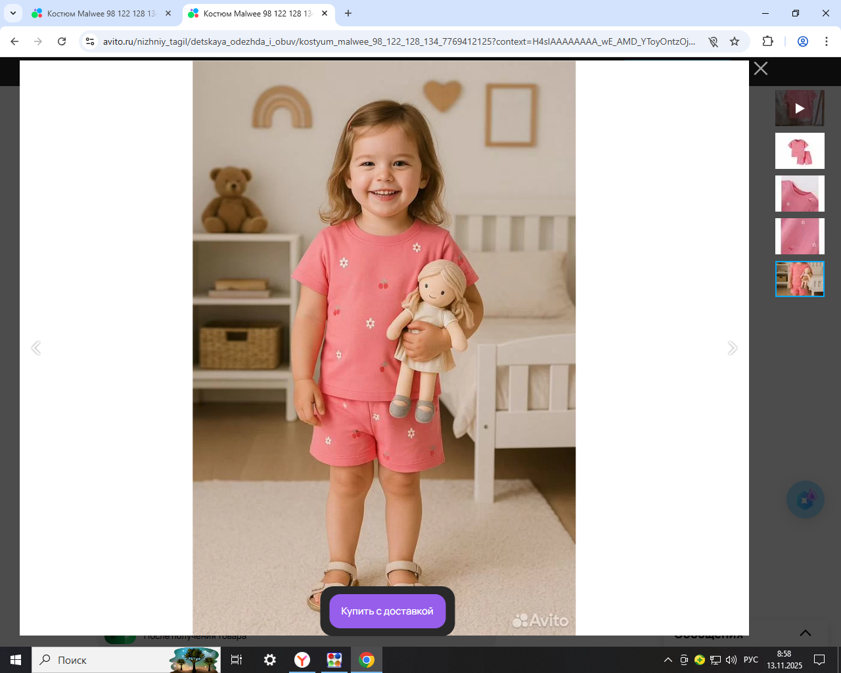Open the Chrome three-dot menu
The width and height of the screenshot is (841, 673).
tap(827, 41)
